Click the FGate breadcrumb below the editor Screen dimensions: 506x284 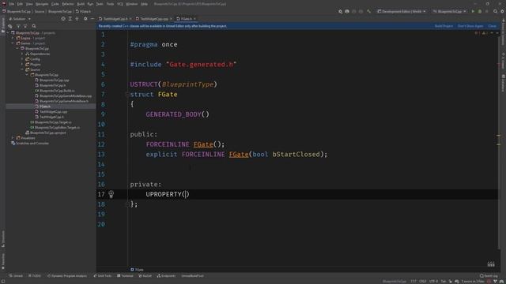tap(137, 270)
